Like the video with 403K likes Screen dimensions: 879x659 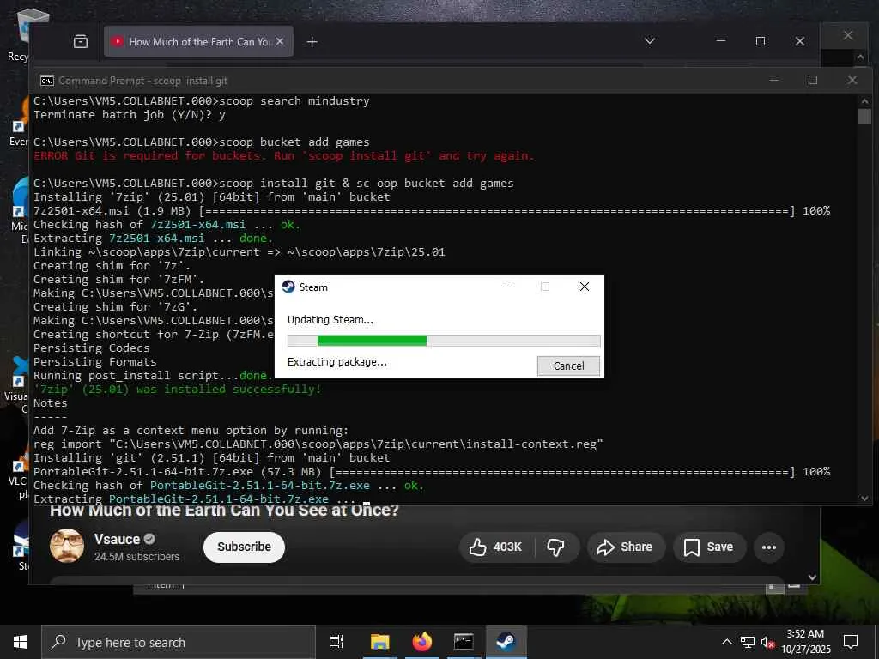pos(495,547)
